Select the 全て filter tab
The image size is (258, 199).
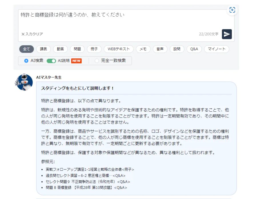tap(27, 49)
